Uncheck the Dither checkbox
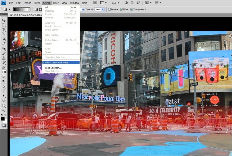Screen dimensions: 232x156 coord(121,9)
